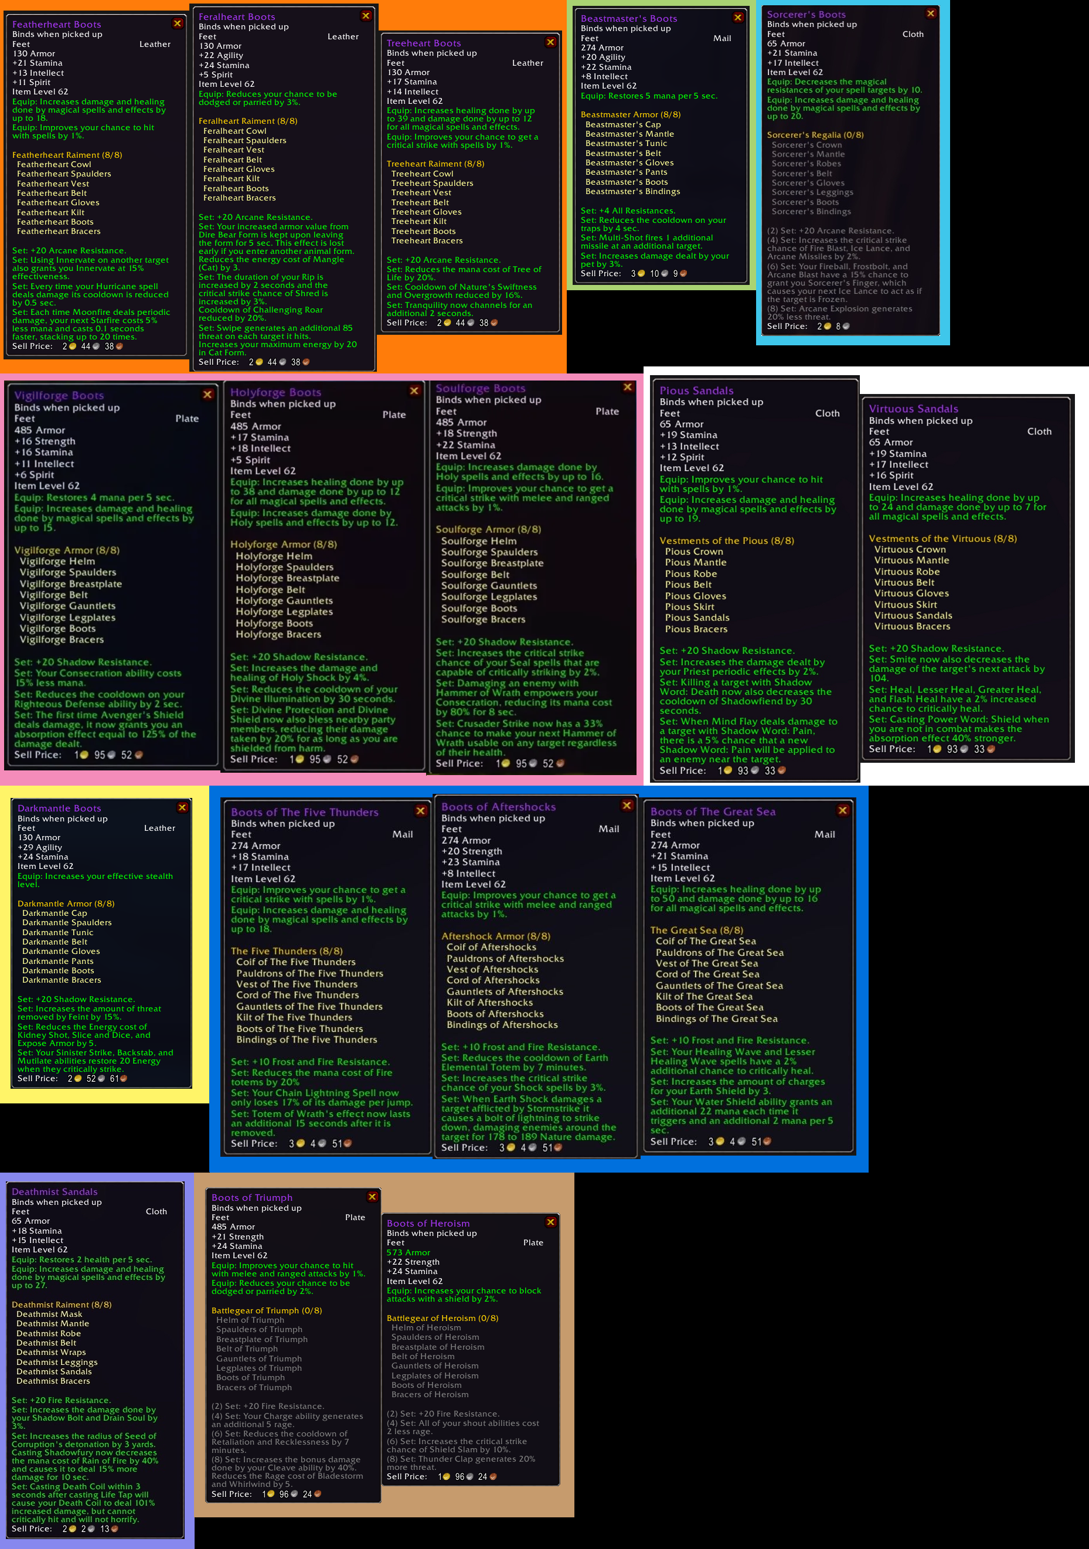Select Pauldrons of Aftershocks set piece

pos(505,959)
